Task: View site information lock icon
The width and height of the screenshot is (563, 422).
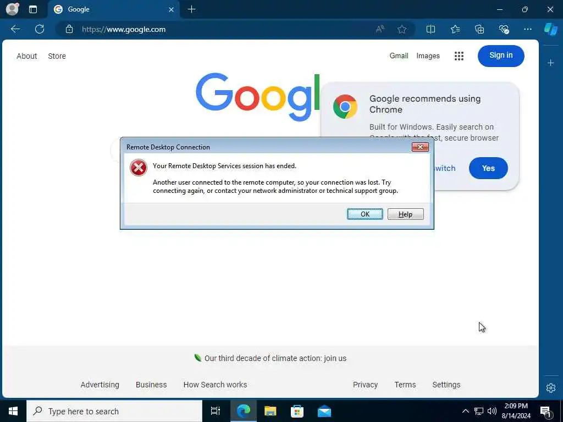Action: (x=69, y=30)
